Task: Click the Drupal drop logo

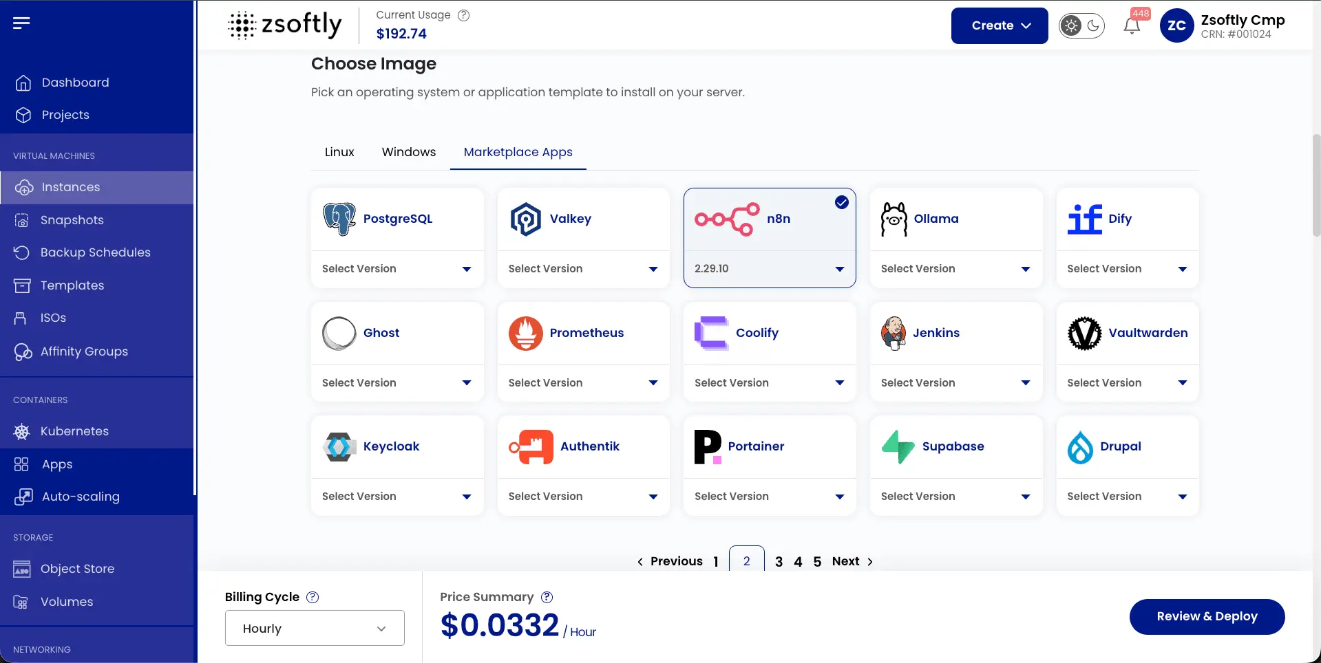Action: pyautogui.click(x=1080, y=447)
